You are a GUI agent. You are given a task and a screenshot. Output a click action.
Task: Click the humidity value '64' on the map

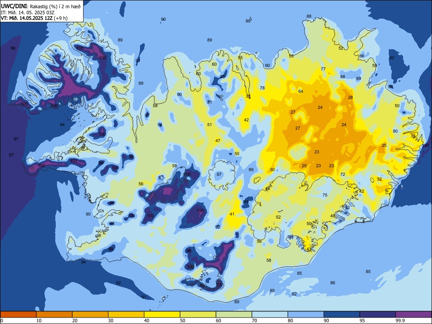point(301,92)
